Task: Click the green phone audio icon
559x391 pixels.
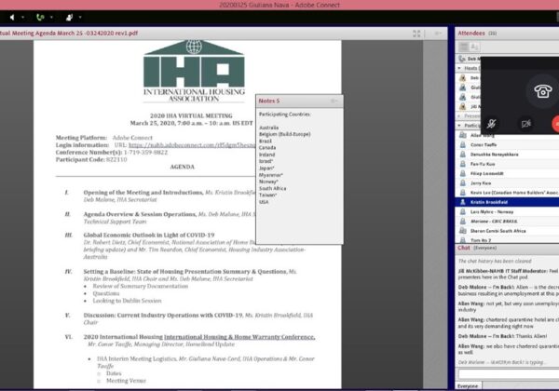Action: pyautogui.click(x=39, y=17)
